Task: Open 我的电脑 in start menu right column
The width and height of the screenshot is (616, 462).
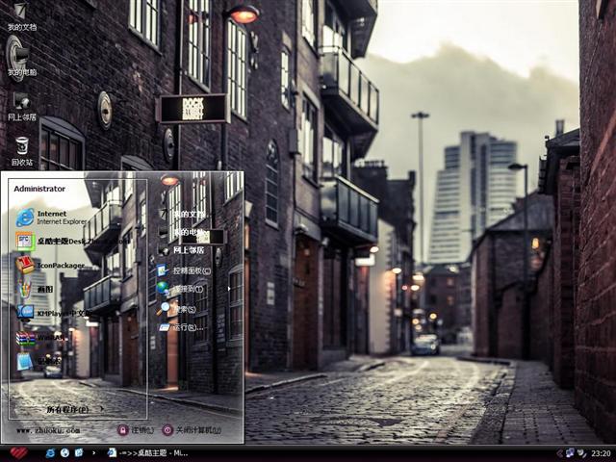Action: tap(182, 232)
